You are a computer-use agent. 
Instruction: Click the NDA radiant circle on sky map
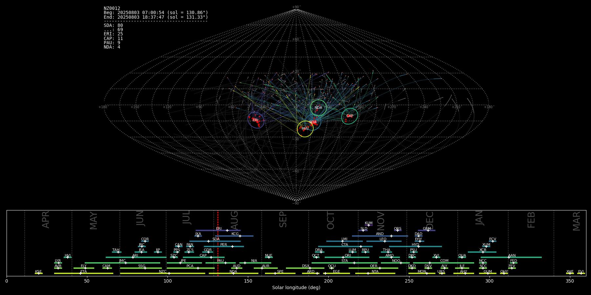[318, 108]
